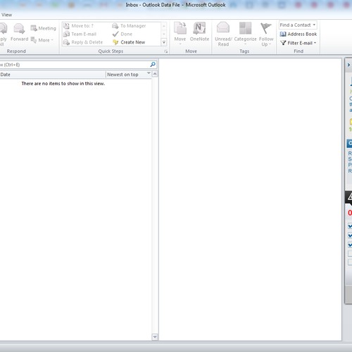The width and height of the screenshot is (352, 352).
Task: Expand the collapsed side pane chevron
Action: [348, 65]
